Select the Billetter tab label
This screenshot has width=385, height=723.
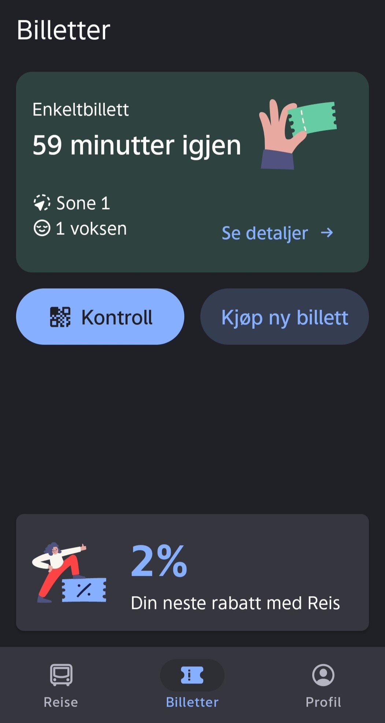click(192, 702)
